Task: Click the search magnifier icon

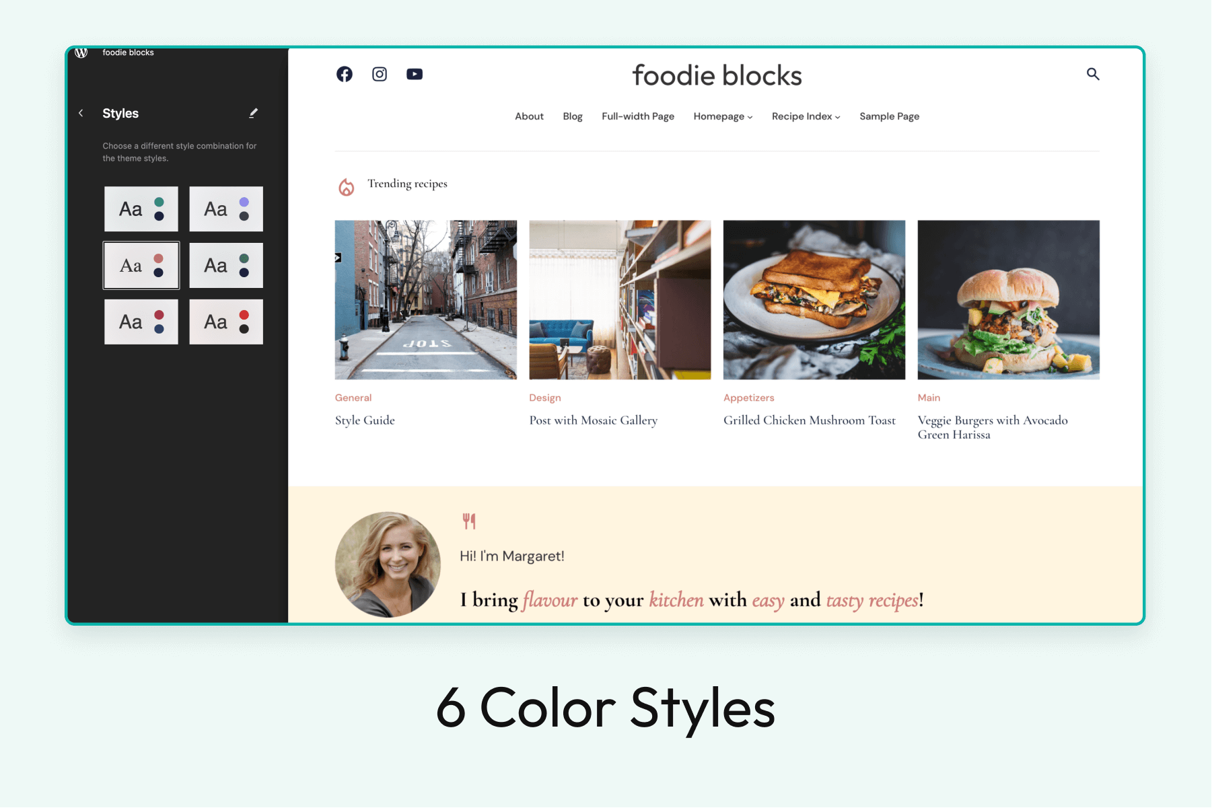Action: [1093, 74]
